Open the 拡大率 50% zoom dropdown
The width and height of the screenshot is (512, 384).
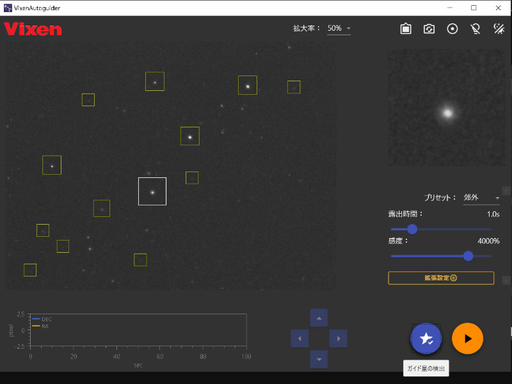pos(339,29)
